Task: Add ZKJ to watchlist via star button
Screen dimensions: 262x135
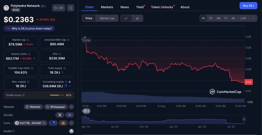Action: 58,8
